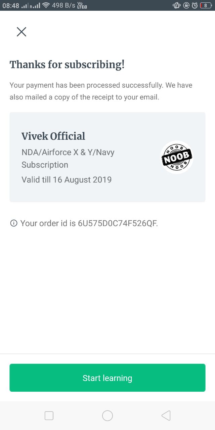This screenshot has width=215, height=430.
Task: Tap the order id info icon
Action: 14,223
